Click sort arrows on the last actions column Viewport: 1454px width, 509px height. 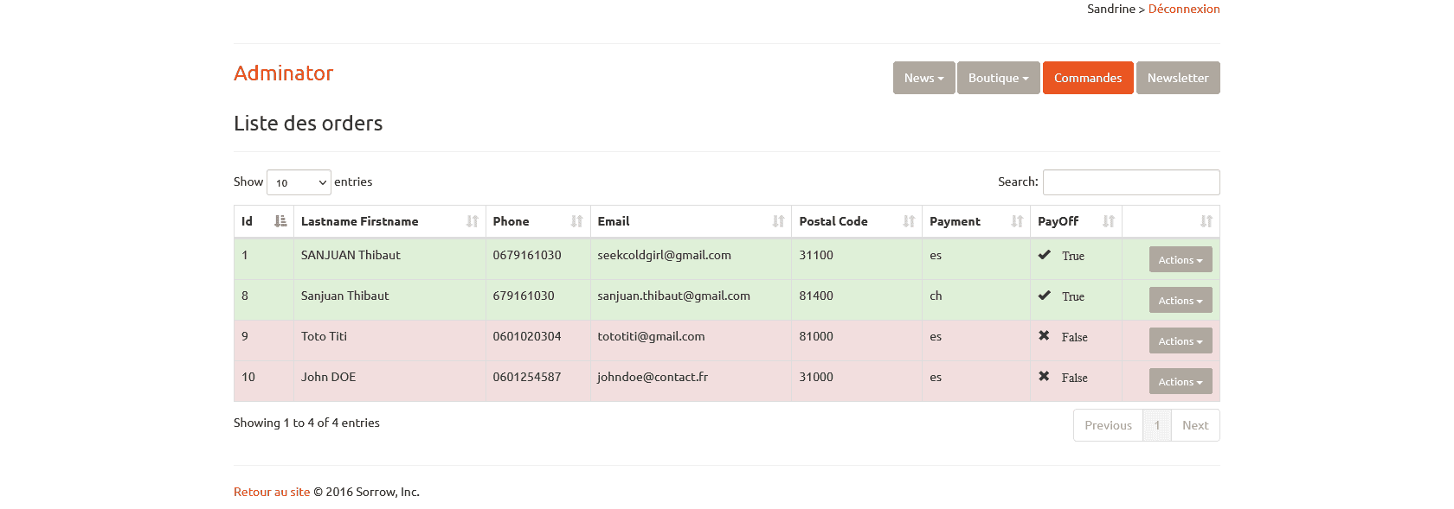pos(1207,221)
